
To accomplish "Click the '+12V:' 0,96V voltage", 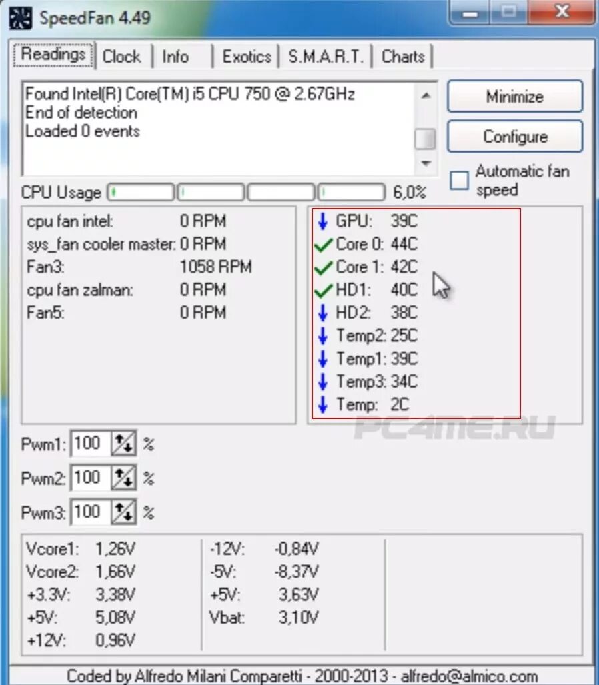I will click(81, 640).
